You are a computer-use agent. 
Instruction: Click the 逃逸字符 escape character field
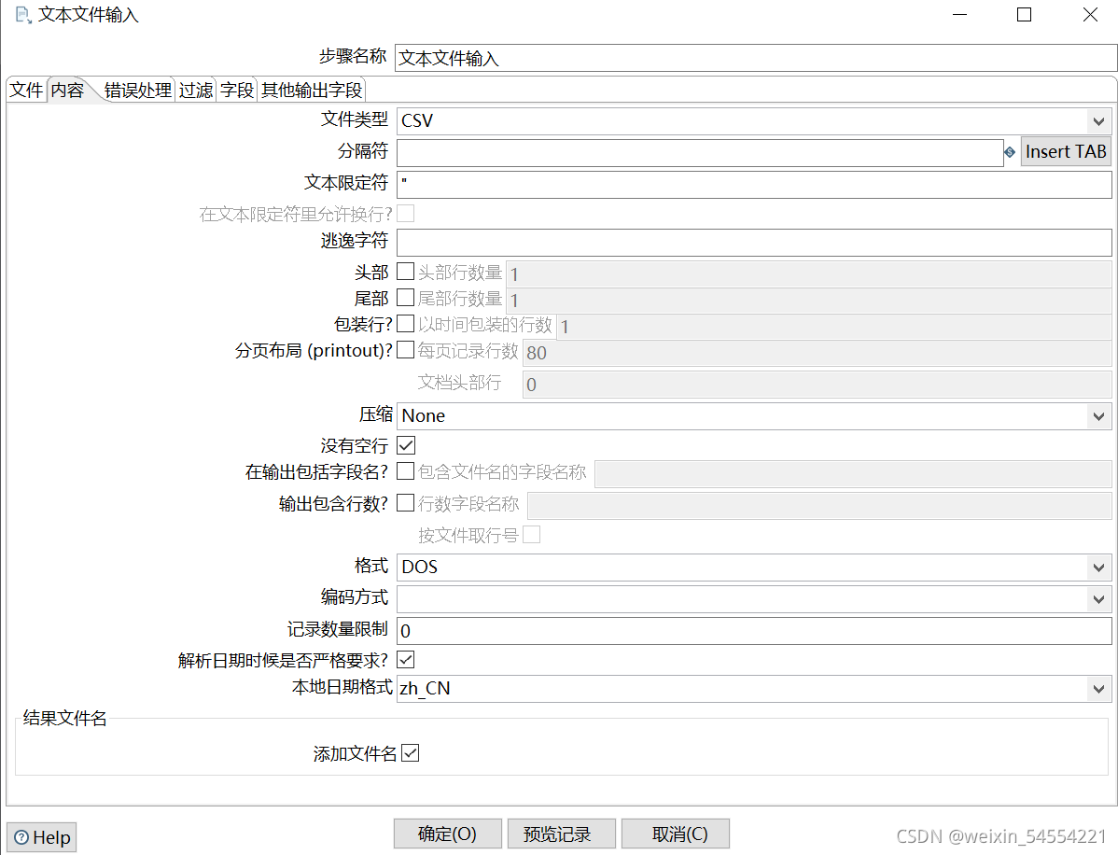coord(754,243)
